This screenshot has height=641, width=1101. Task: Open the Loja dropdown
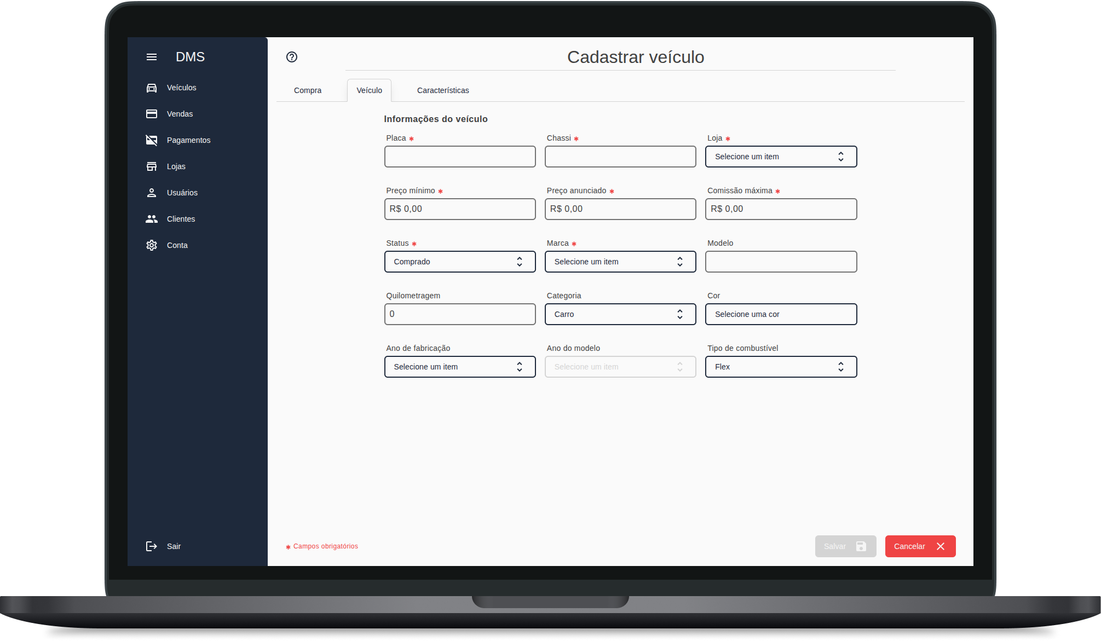point(781,157)
